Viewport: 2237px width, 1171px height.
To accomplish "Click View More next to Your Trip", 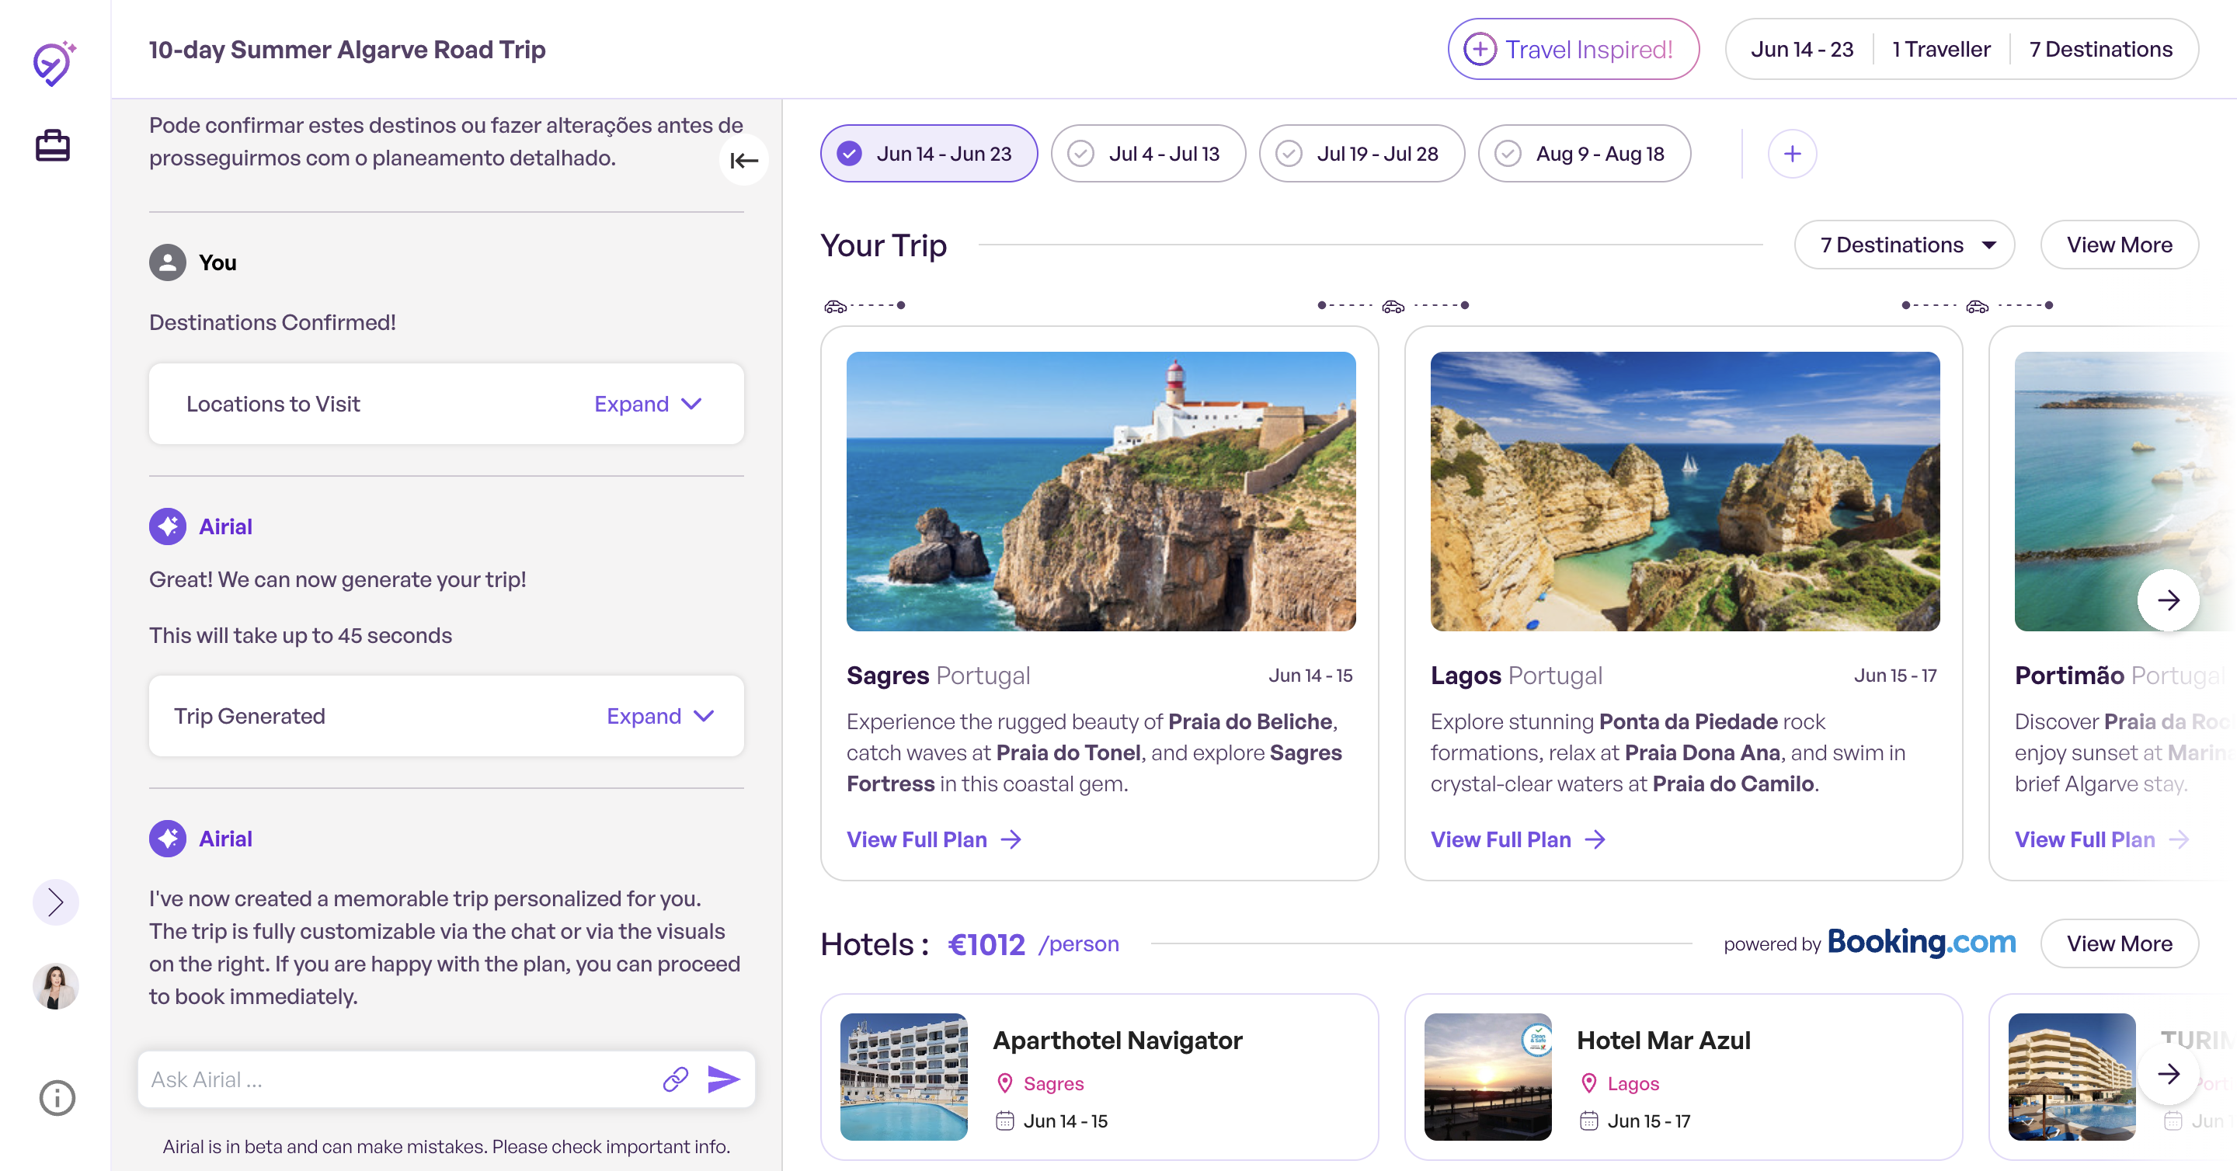I will coord(2119,245).
